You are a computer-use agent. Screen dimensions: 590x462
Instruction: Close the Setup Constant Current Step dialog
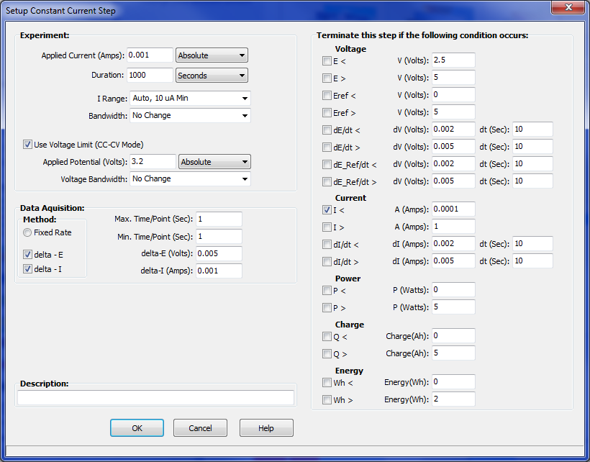coord(568,10)
